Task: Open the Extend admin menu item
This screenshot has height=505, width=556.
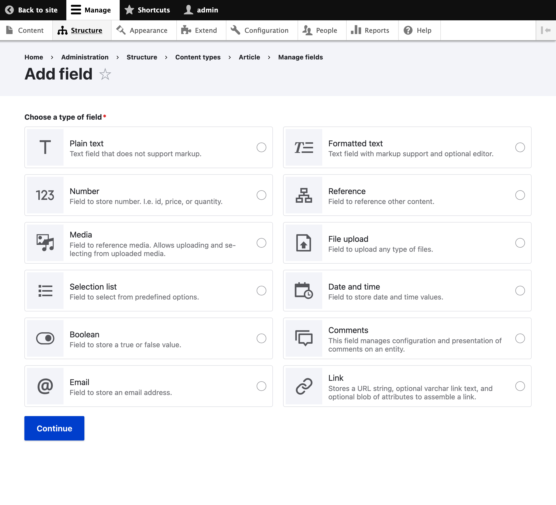Action: (201, 30)
